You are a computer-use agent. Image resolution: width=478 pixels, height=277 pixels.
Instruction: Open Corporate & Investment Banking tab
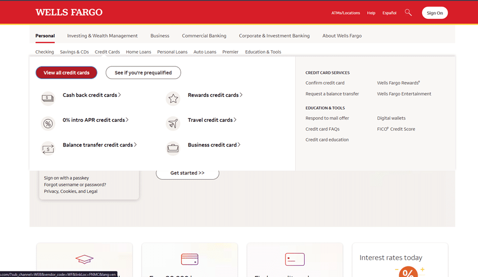coord(274,36)
